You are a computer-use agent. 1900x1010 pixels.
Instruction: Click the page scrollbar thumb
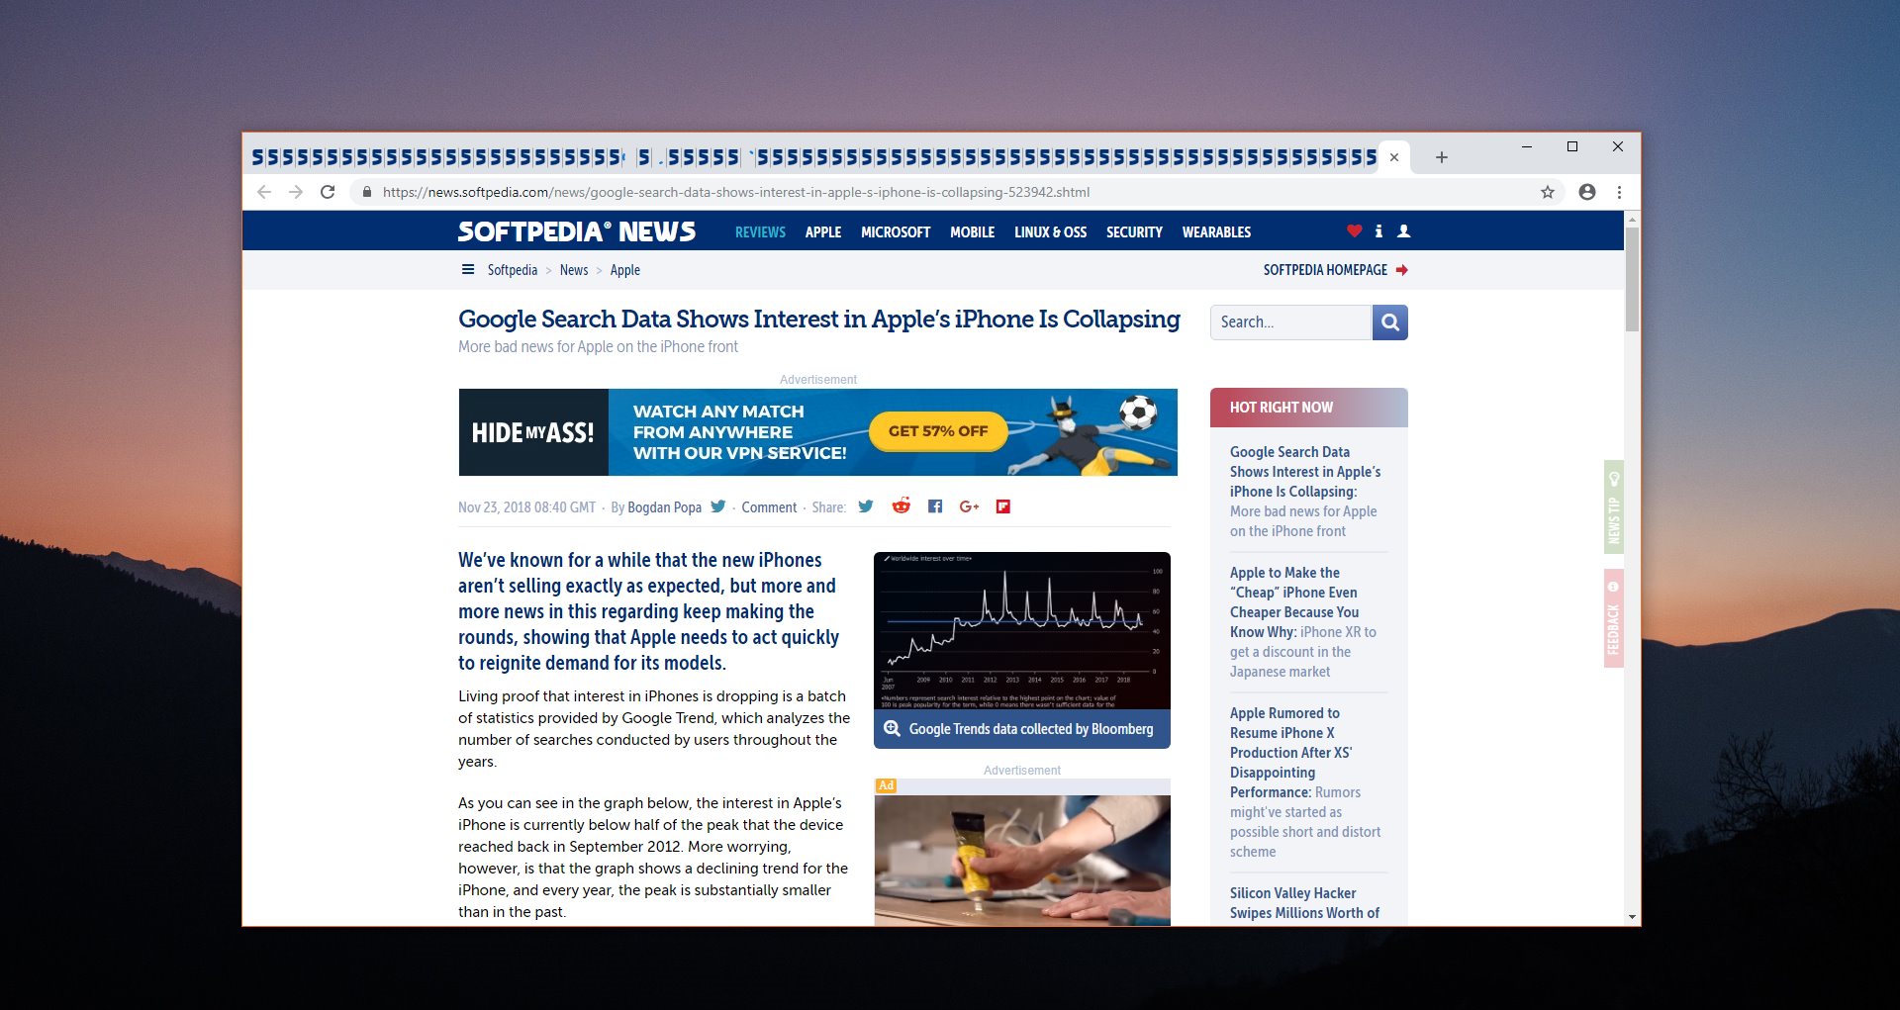(1632, 279)
